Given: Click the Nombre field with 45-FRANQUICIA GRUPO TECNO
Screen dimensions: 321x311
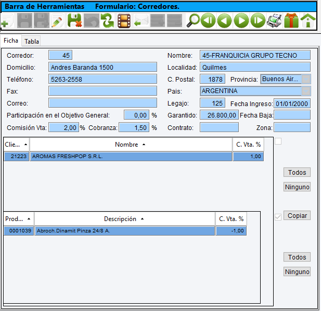Looking at the screenshot, I should (x=255, y=55).
